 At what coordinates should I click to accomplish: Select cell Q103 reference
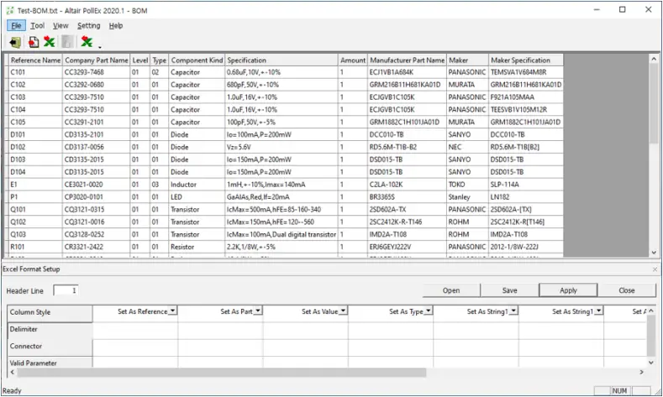tap(35, 234)
